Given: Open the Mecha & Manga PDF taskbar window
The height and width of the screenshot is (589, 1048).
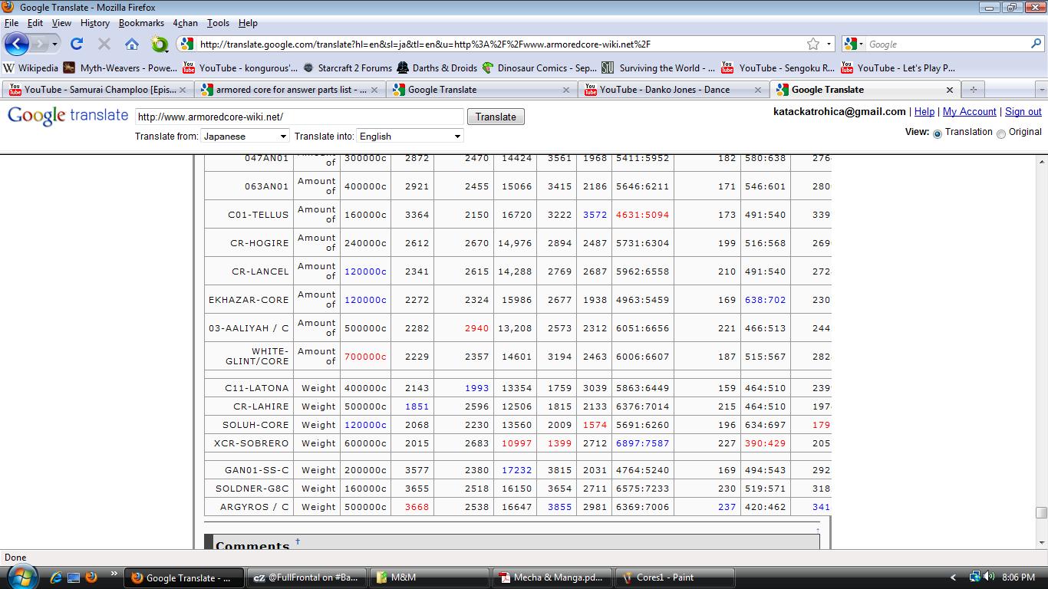Looking at the screenshot, I should pos(552,577).
